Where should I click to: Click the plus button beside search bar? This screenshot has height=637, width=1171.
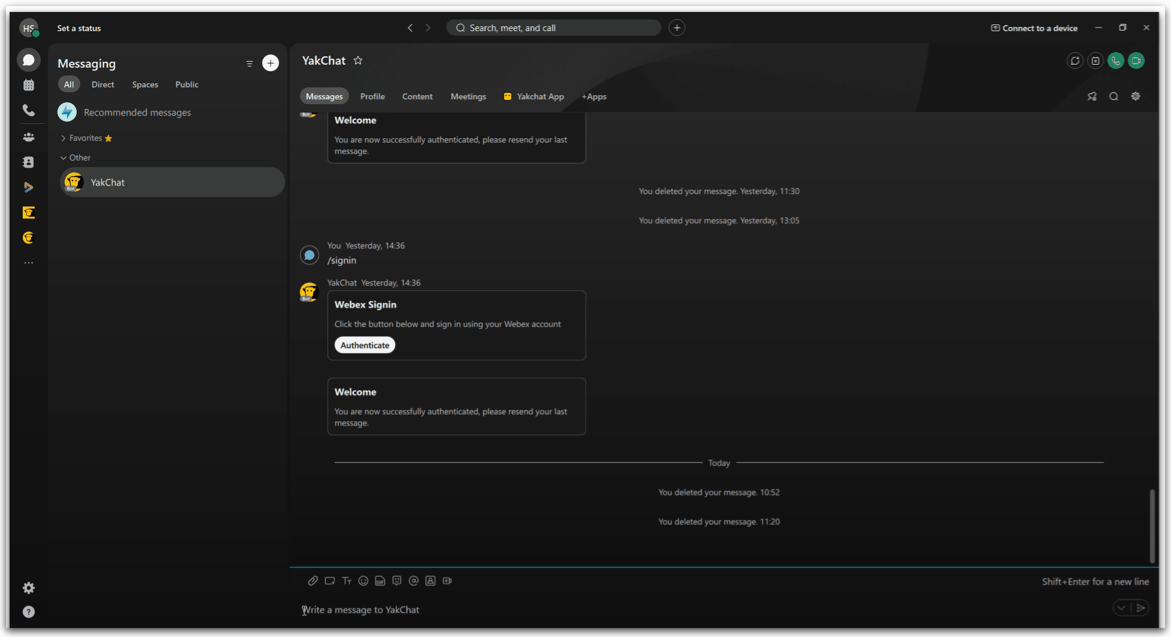coord(676,28)
